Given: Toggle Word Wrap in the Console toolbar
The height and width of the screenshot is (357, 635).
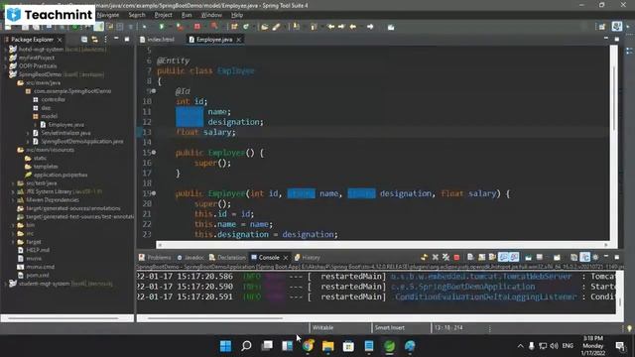Looking at the screenshot, I should 492,257.
